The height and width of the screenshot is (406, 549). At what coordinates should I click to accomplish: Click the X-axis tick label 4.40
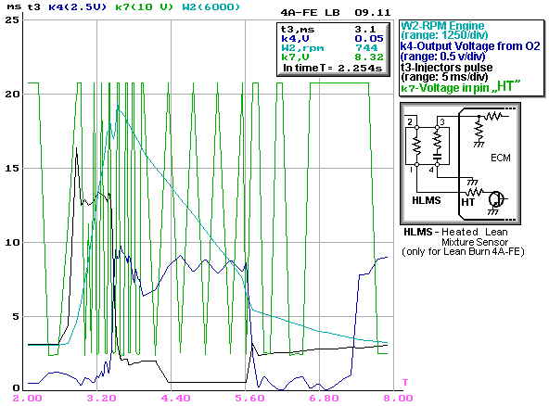click(x=175, y=398)
